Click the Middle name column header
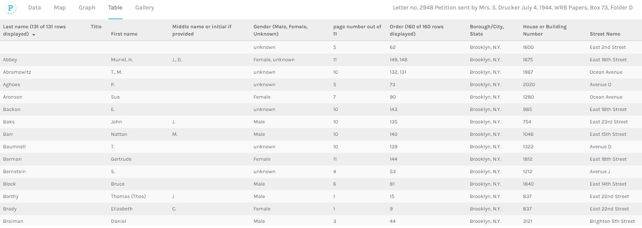 click(201, 30)
